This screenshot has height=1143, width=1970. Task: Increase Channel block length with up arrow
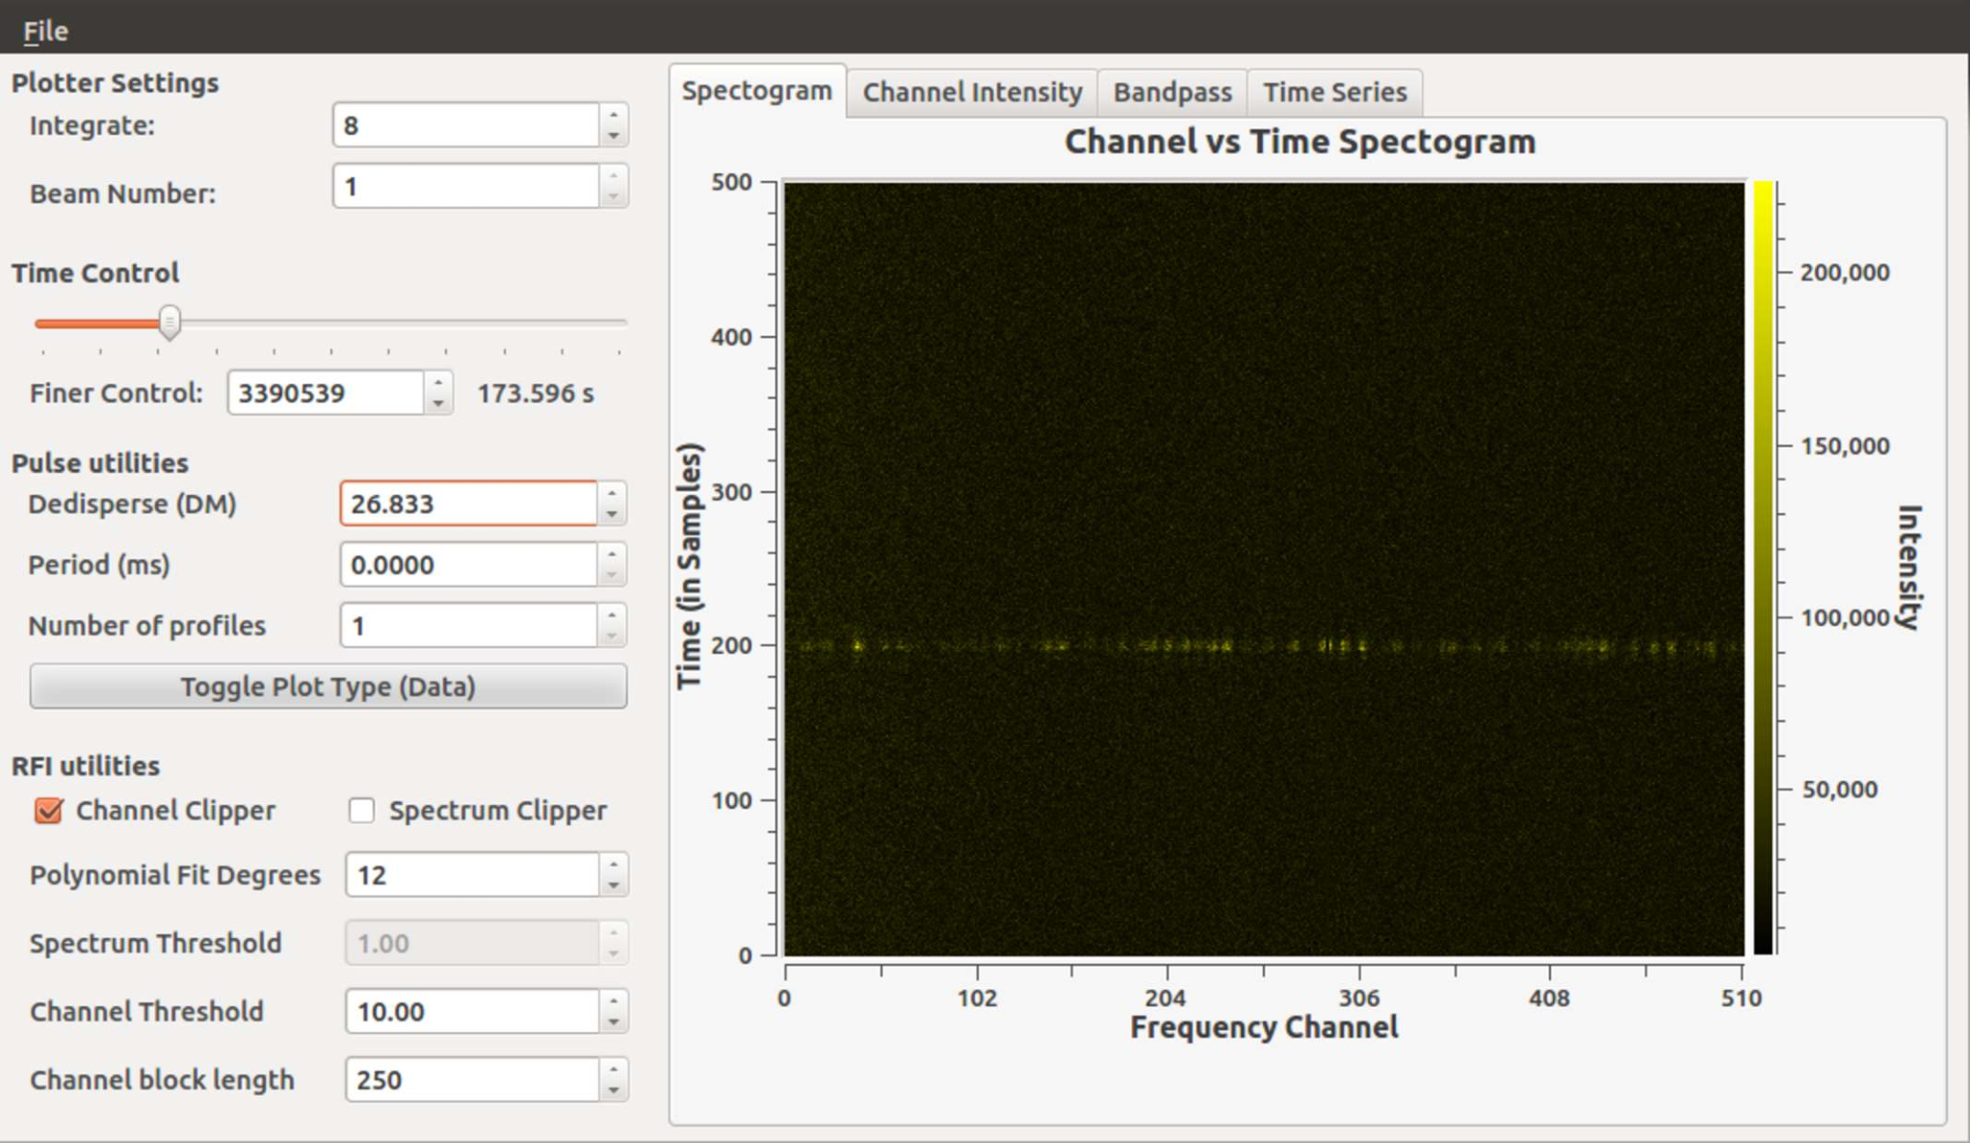pos(614,1069)
